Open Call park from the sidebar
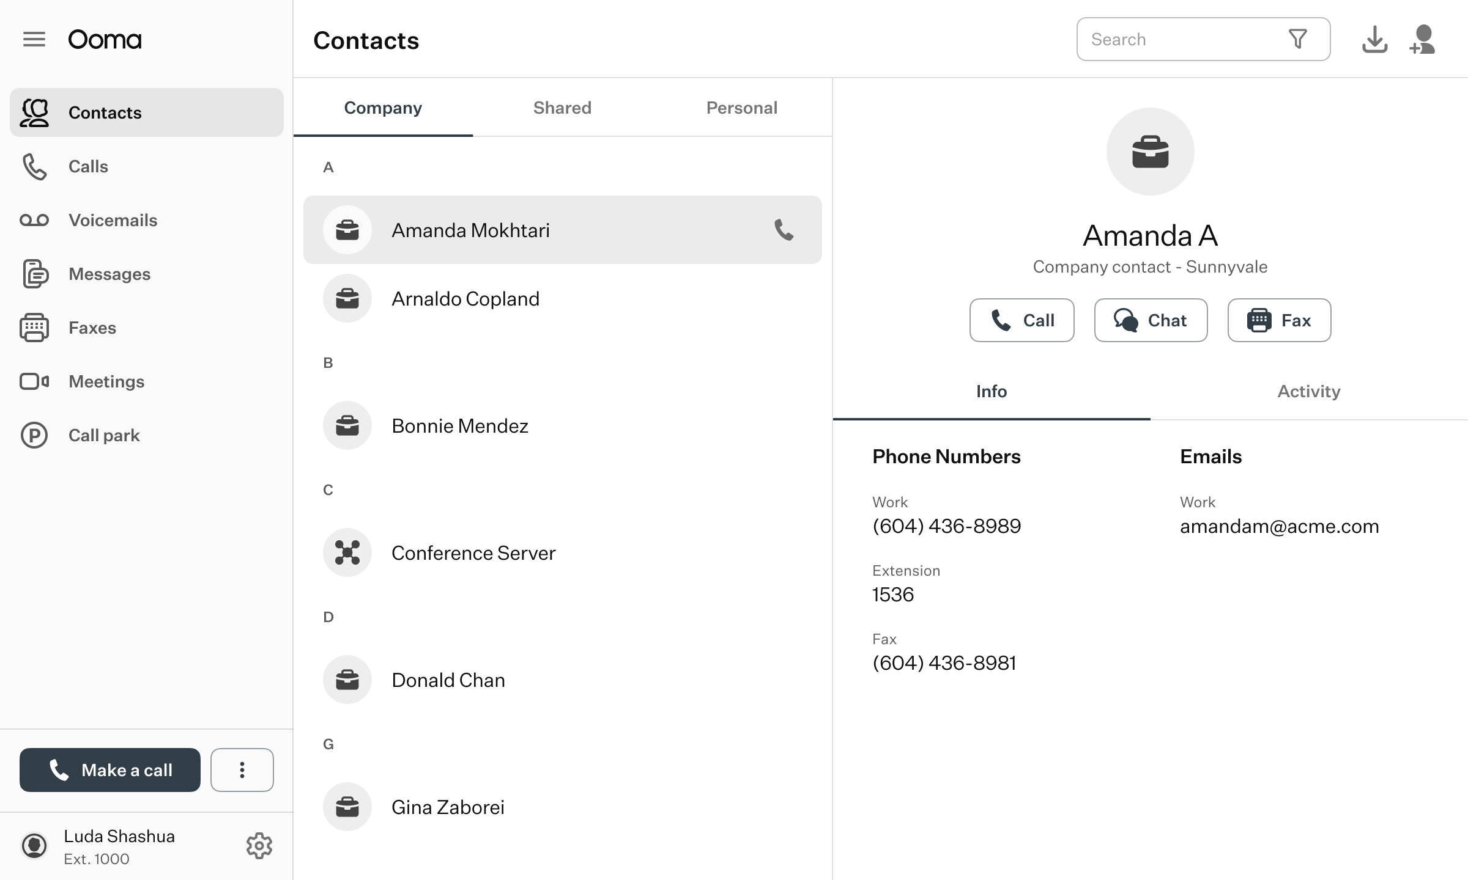 104,435
